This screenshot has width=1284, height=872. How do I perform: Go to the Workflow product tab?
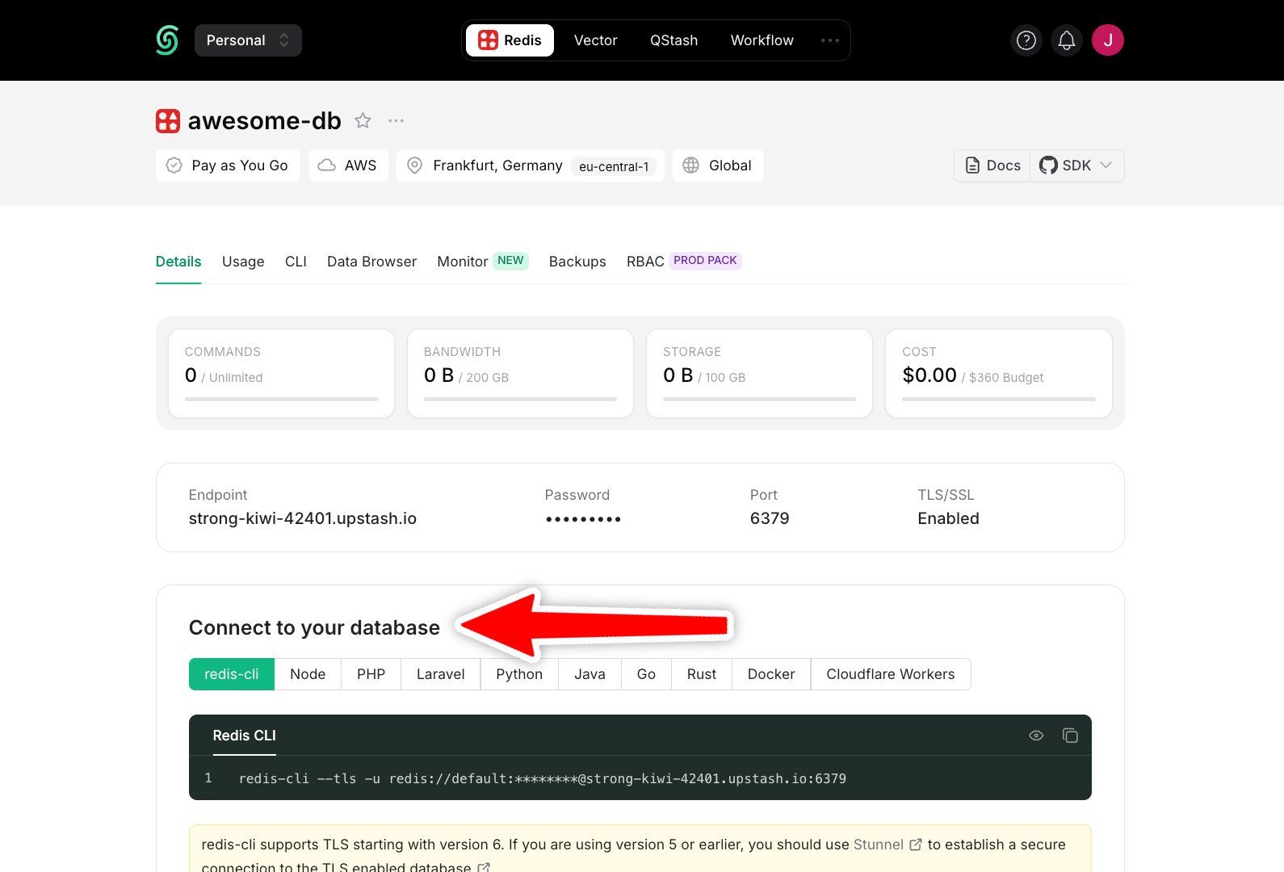click(762, 40)
